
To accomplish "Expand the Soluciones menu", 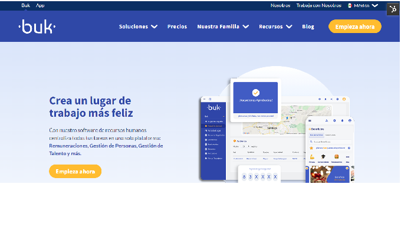I will tap(138, 27).
